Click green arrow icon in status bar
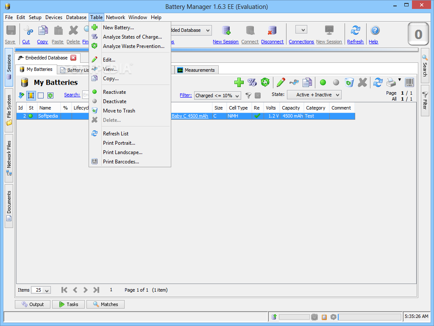Screen dimensions: 434x326 click(274, 317)
